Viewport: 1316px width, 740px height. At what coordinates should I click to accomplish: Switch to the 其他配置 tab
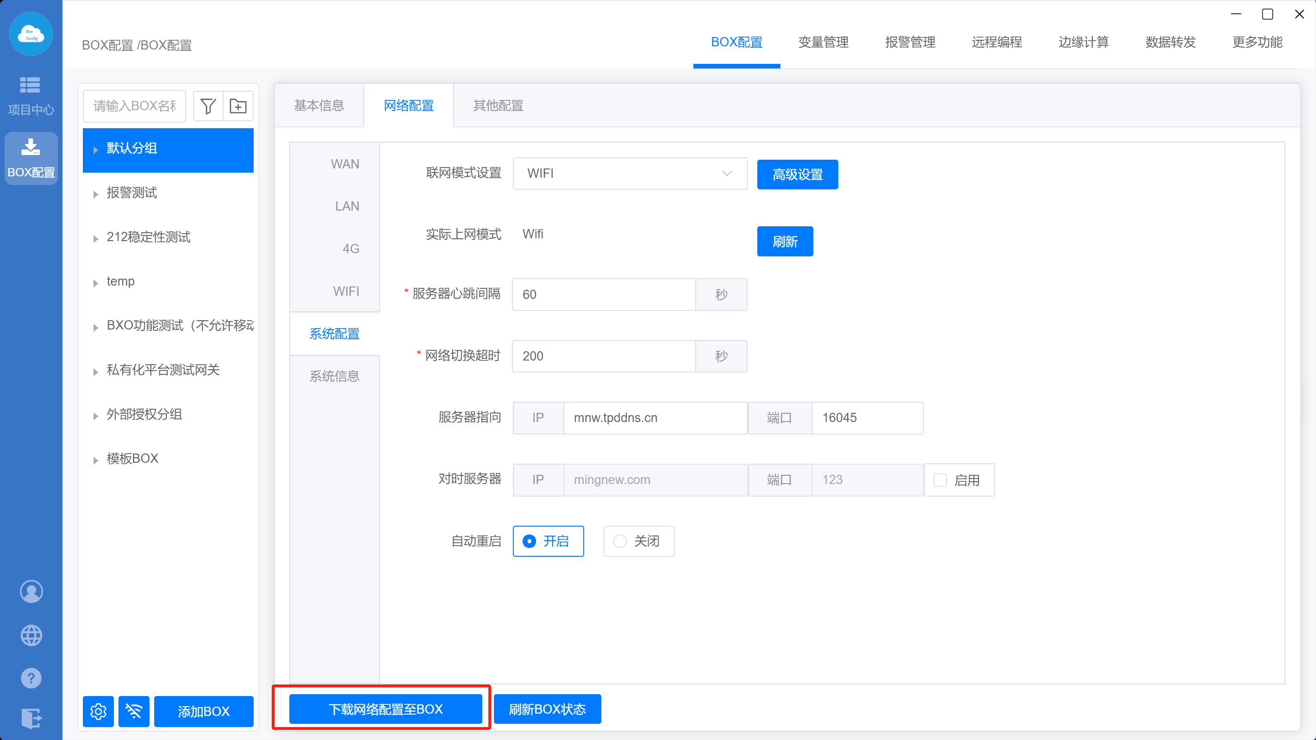click(x=498, y=106)
